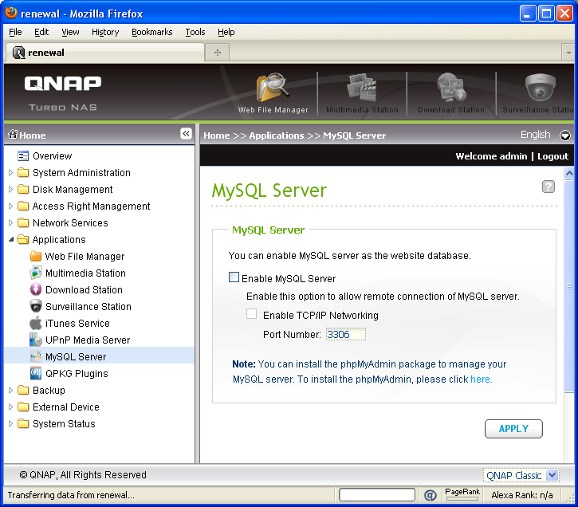Expand Backup tree node
Image resolution: width=578 pixels, height=507 pixels.
10,390
